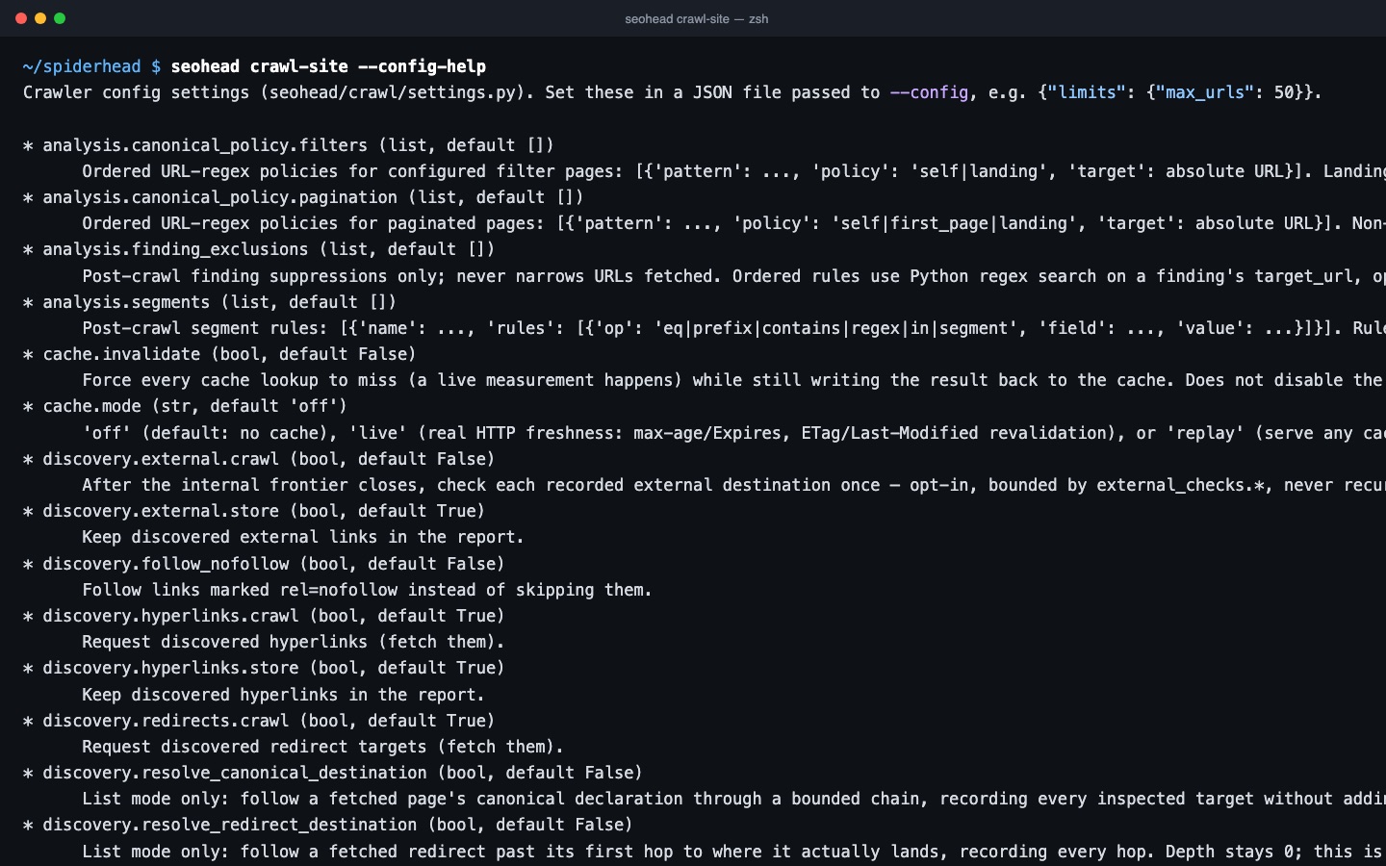Image resolution: width=1386 pixels, height=866 pixels.
Task: Click "follow a fetched page's canonical declaration" line
Action: (733, 799)
